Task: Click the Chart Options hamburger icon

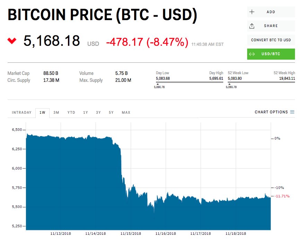Action: [x=292, y=112]
